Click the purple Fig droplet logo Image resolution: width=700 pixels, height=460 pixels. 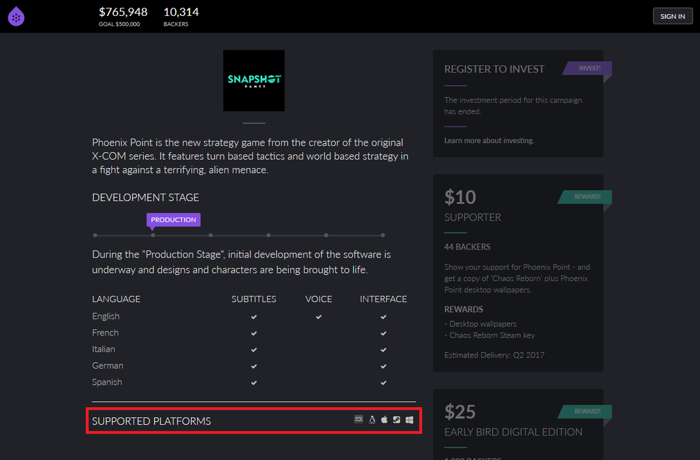click(x=16, y=17)
